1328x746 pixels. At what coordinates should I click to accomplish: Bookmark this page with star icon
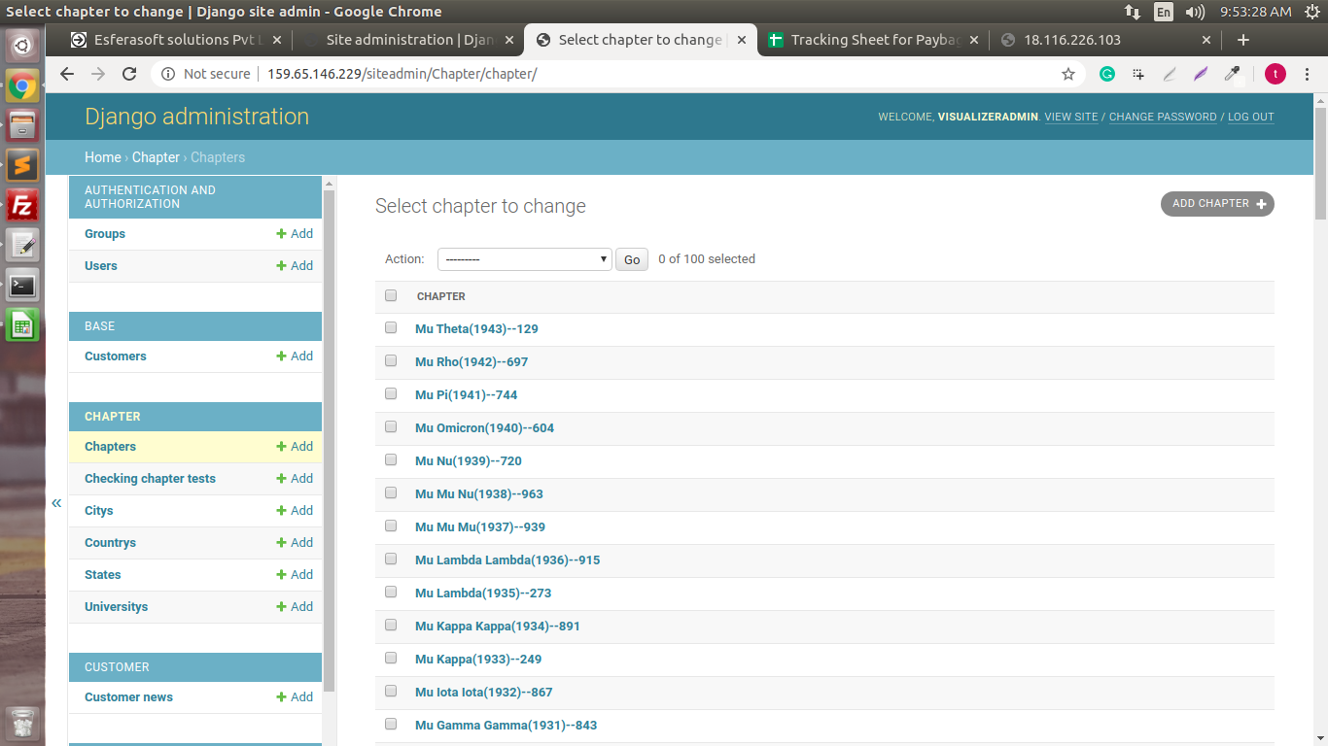[x=1068, y=74]
